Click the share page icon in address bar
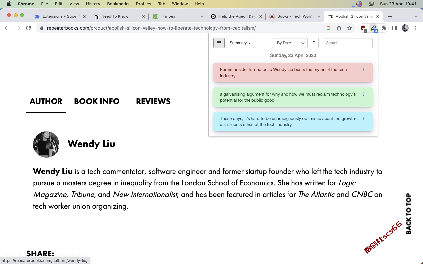 [x=339, y=28]
